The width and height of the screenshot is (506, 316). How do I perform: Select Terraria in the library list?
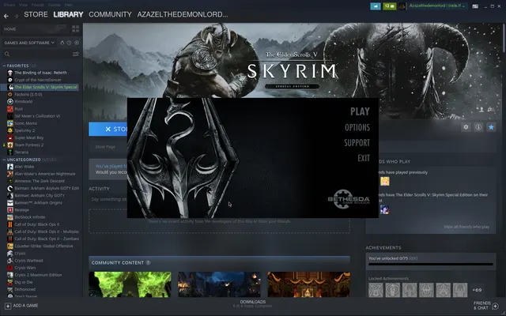[x=21, y=152]
